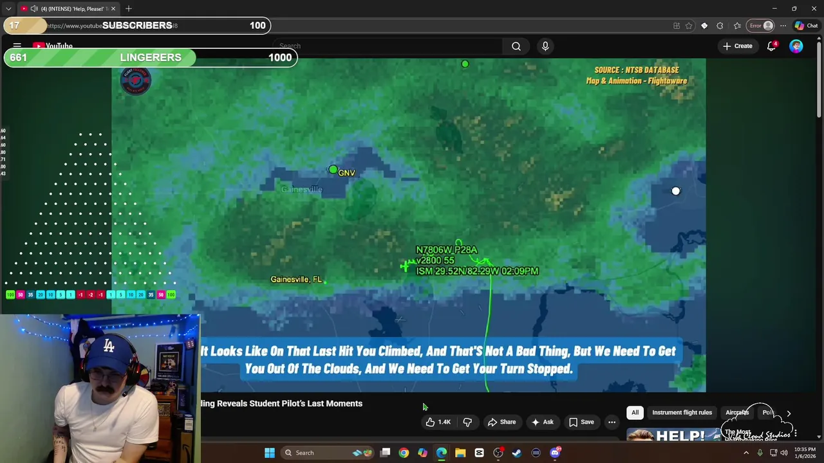Click the profile Error button
The height and width of the screenshot is (463, 824).
click(x=760, y=26)
